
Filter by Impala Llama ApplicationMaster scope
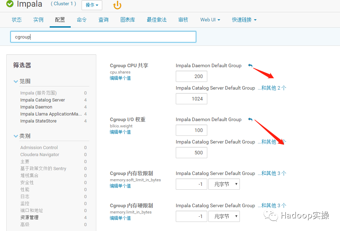point(51,114)
